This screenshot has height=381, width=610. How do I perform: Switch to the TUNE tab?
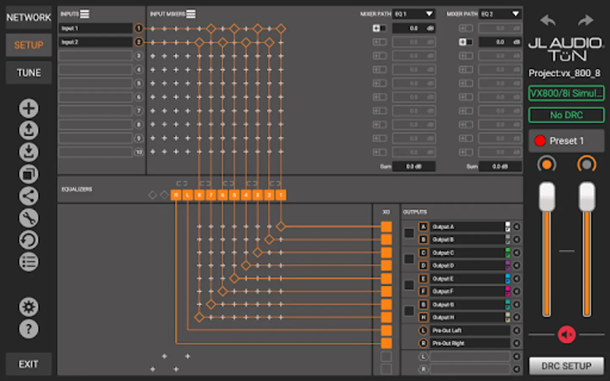(29, 73)
